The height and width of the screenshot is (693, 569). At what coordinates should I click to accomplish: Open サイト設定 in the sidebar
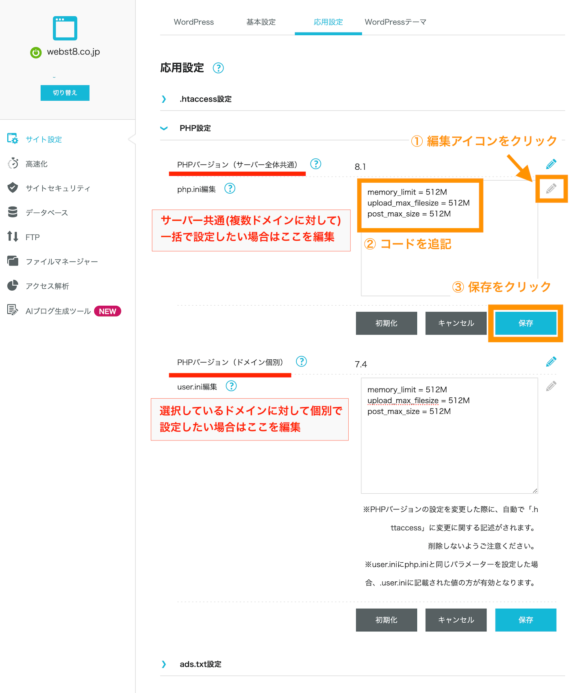click(x=43, y=139)
